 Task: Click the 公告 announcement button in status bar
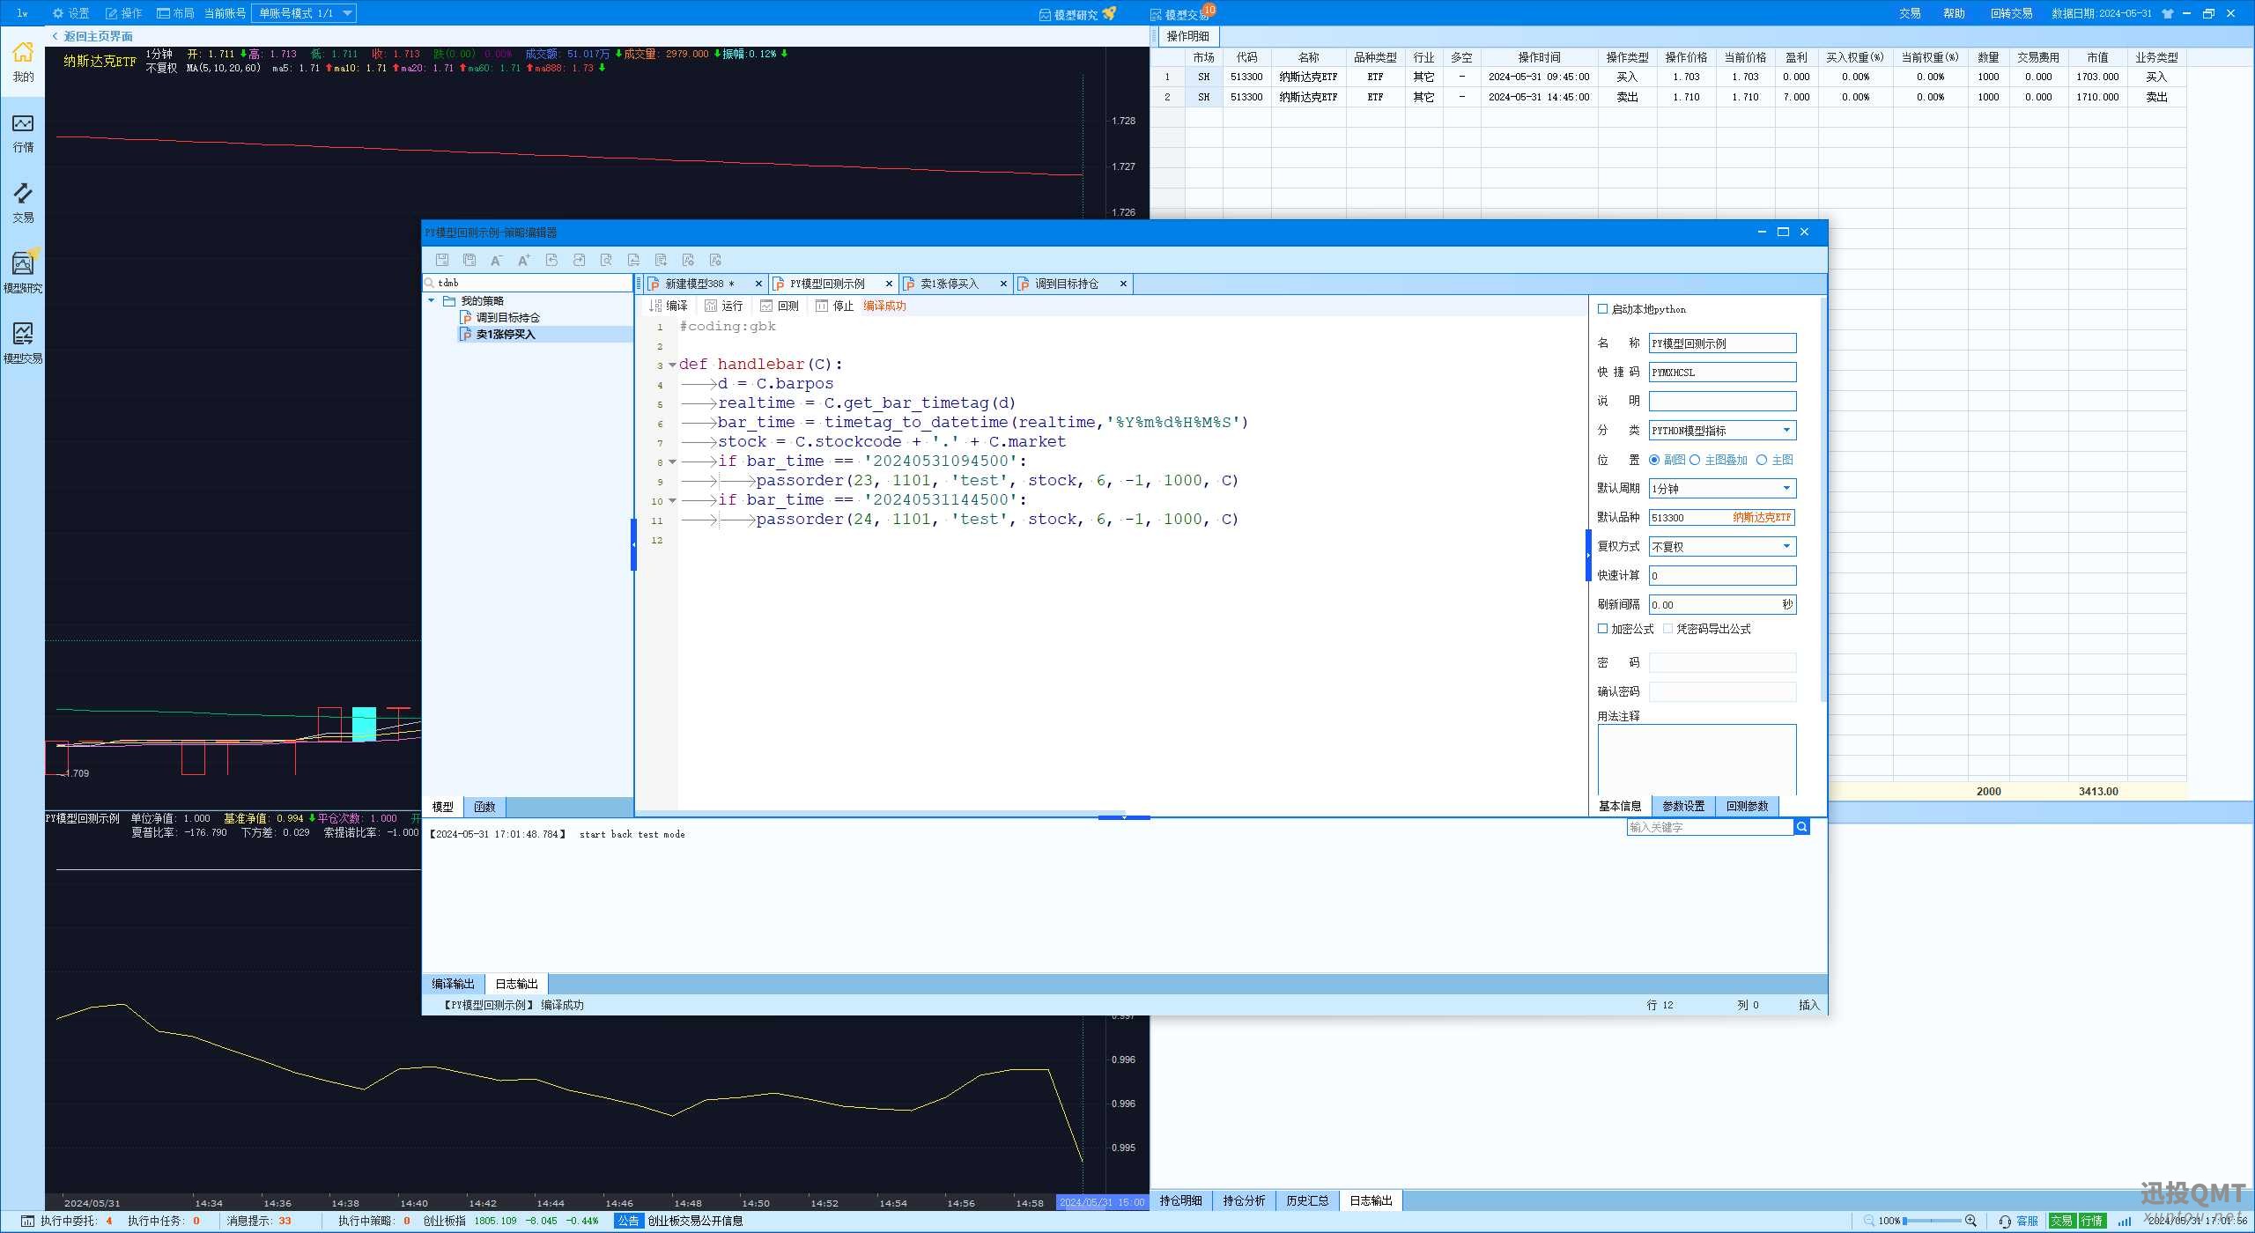tap(628, 1221)
